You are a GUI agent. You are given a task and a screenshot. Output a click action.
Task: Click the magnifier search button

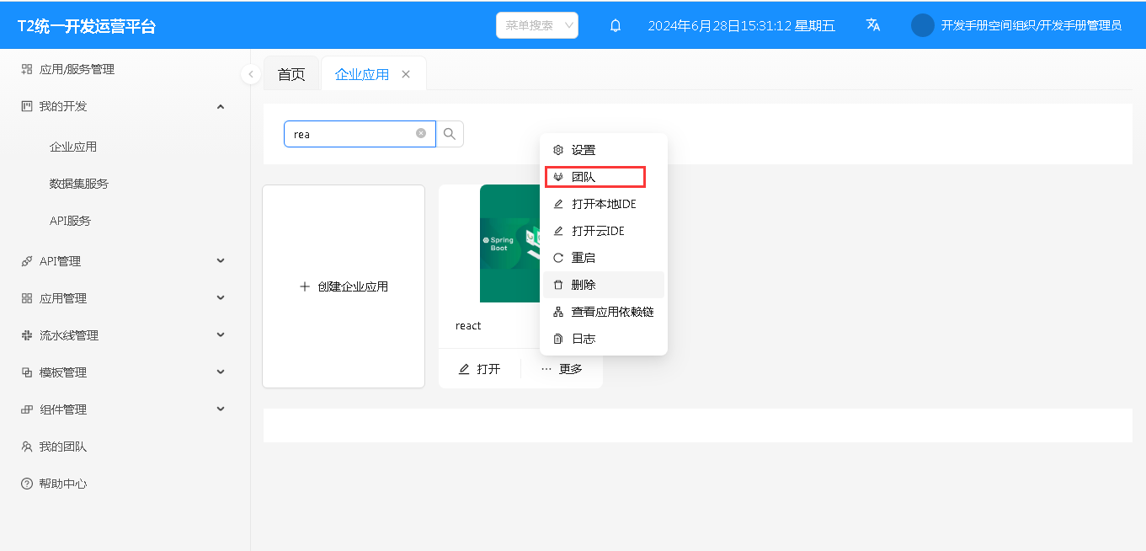click(x=450, y=134)
